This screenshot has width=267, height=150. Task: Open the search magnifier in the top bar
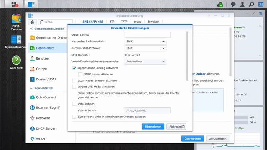[x=252, y=4]
